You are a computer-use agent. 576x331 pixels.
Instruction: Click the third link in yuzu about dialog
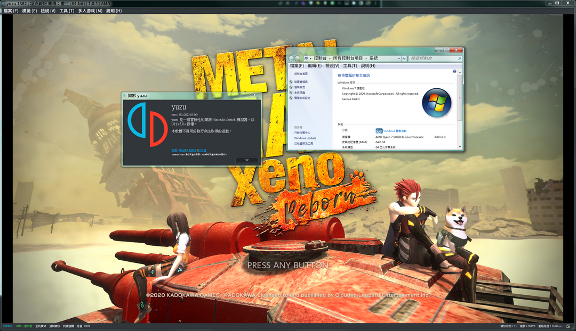[x=193, y=150]
